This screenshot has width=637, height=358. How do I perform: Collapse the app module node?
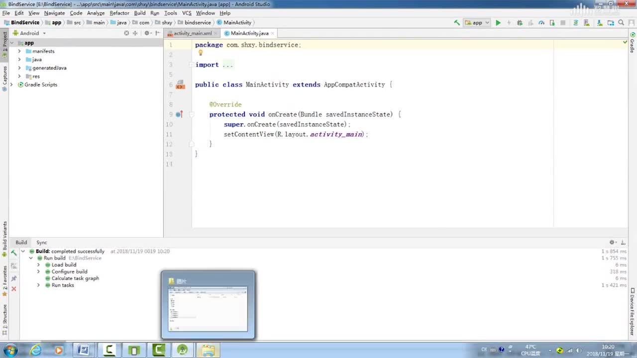tap(12, 43)
